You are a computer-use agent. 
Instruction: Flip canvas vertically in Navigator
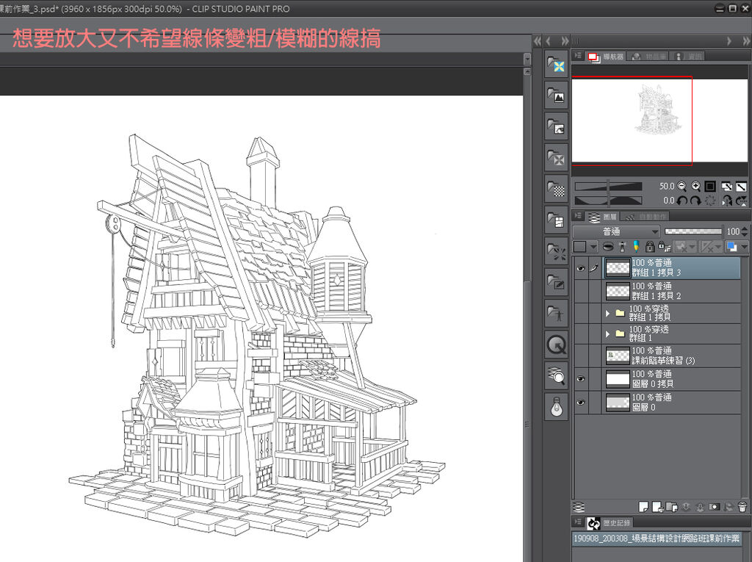tap(742, 201)
